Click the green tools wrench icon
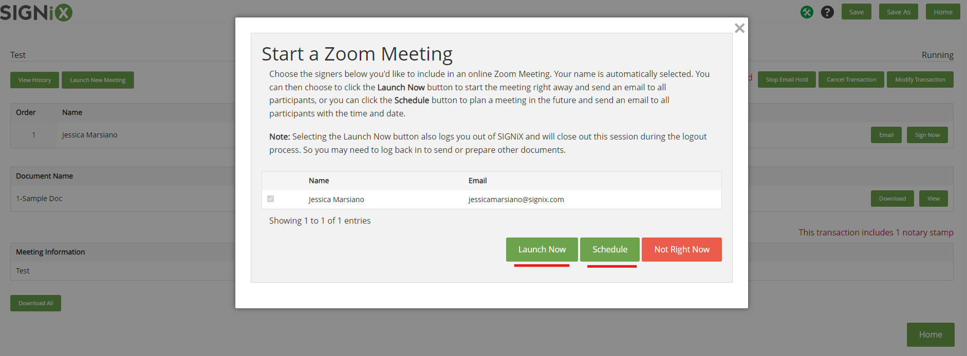 tap(807, 12)
